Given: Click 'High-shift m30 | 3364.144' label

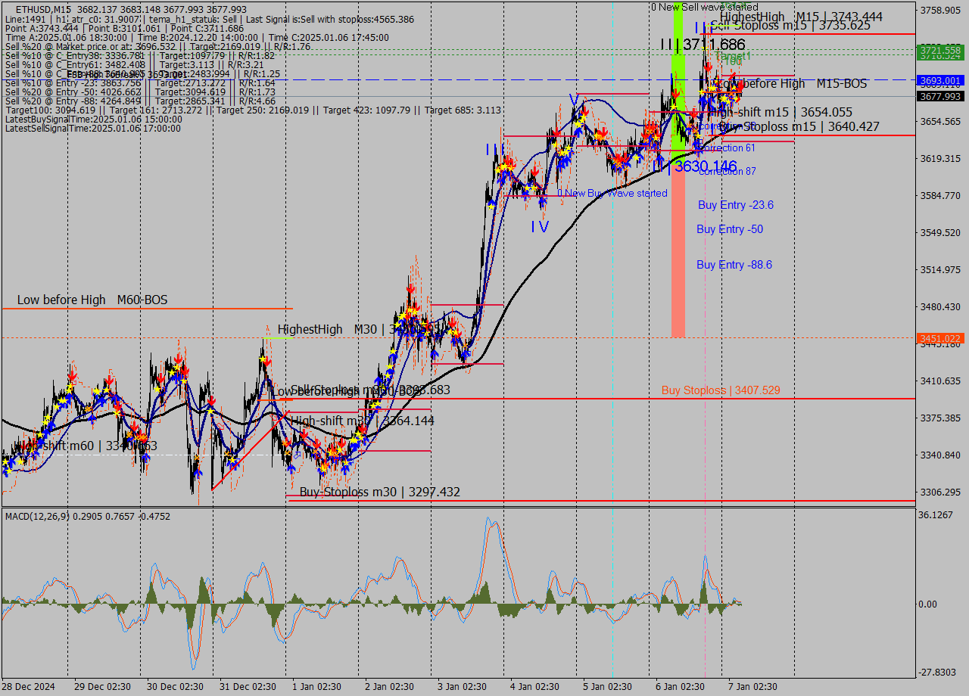Looking at the screenshot, I should [363, 421].
